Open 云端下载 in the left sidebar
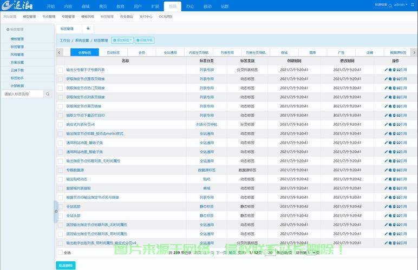 (17, 70)
